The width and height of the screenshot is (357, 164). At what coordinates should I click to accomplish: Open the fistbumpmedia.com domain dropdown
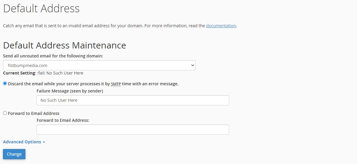tap(99, 65)
